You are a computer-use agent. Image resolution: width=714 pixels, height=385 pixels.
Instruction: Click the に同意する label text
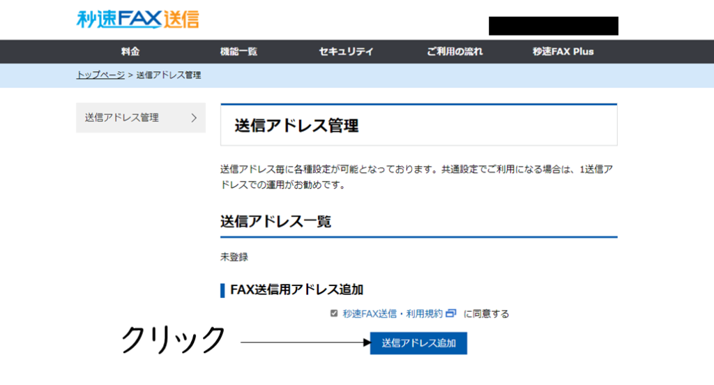pyautogui.click(x=486, y=314)
